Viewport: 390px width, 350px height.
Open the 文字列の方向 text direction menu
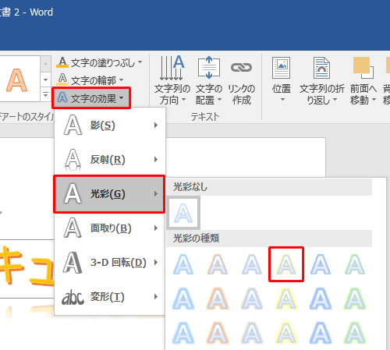[172, 80]
